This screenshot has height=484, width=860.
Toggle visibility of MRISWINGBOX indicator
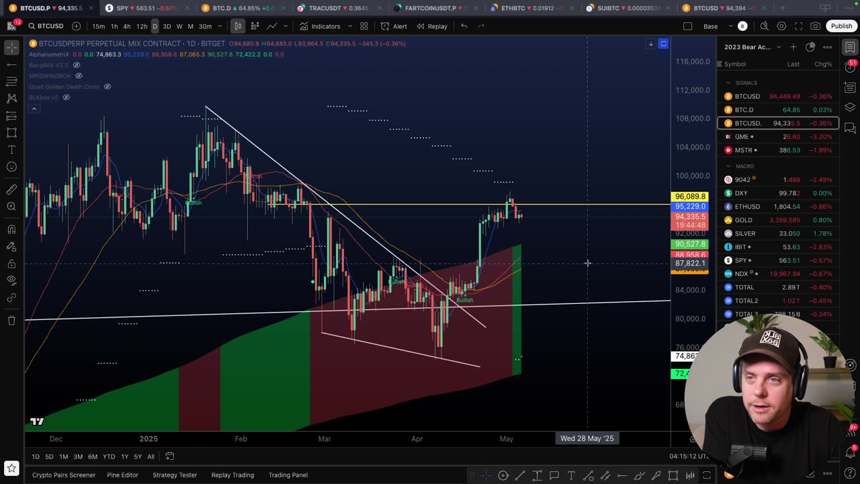pyautogui.click(x=79, y=76)
